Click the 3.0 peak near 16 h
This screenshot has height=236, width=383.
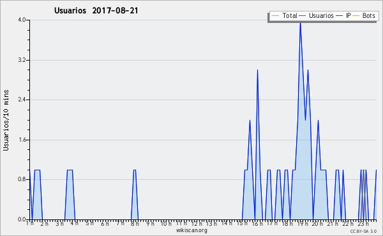click(257, 71)
